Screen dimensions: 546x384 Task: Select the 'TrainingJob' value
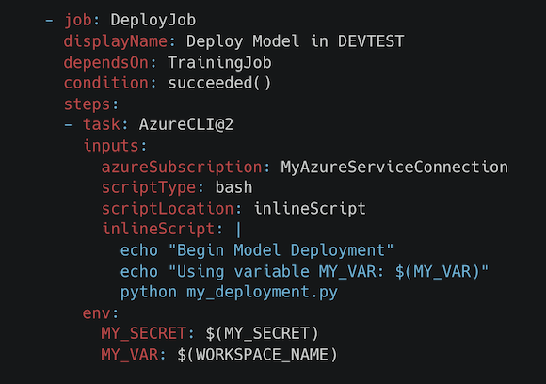coord(219,63)
